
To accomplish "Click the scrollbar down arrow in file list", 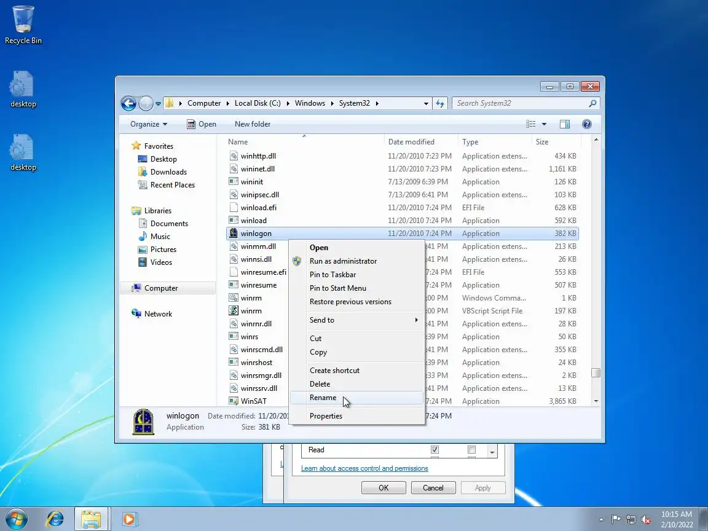I will coord(596,401).
